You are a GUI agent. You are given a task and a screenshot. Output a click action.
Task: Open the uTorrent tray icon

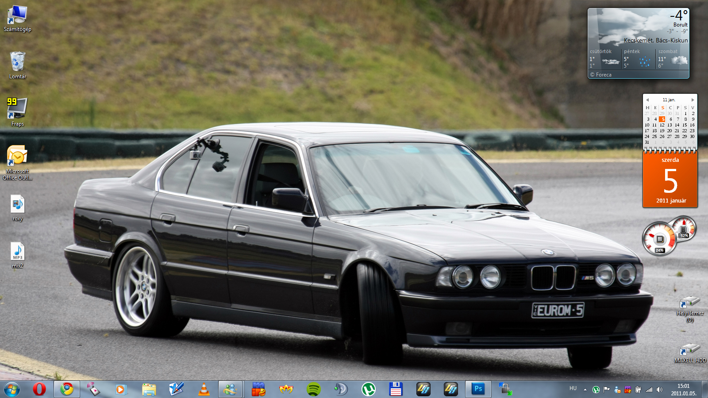tap(596, 390)
